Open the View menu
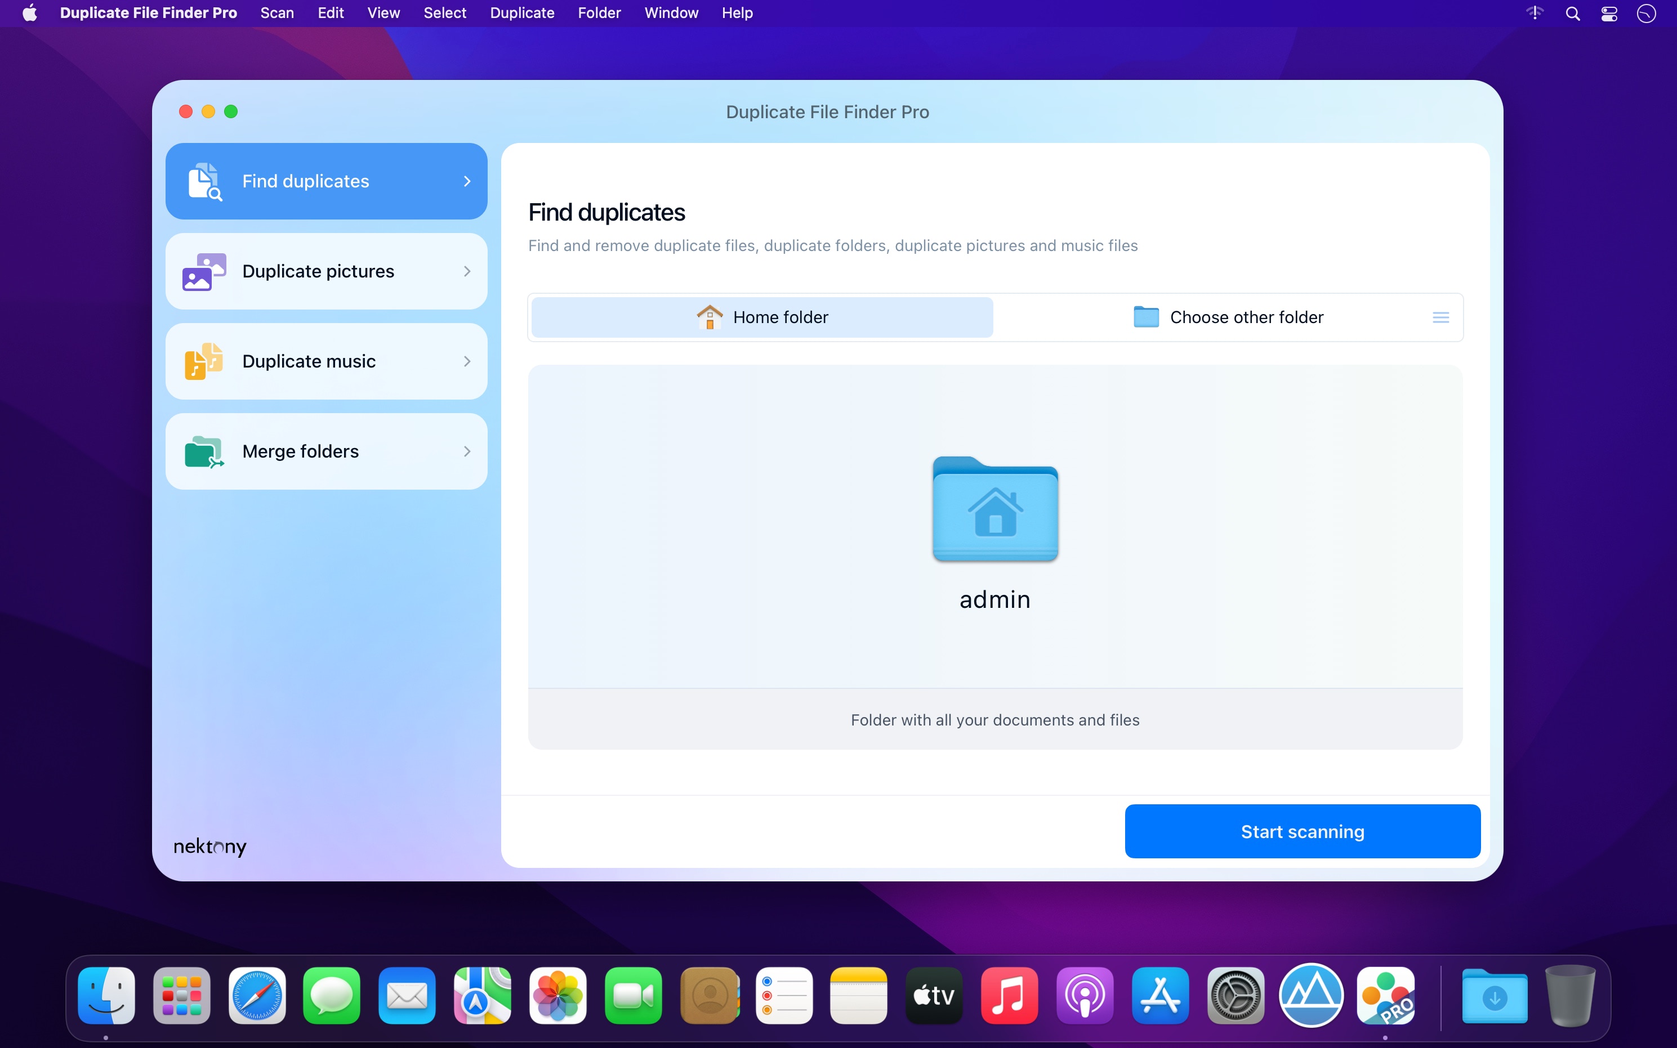The image size is (1677, 1048). (383, 13)
